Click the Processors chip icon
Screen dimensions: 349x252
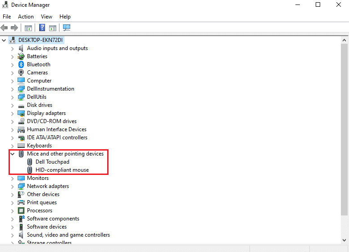(21, 211)
